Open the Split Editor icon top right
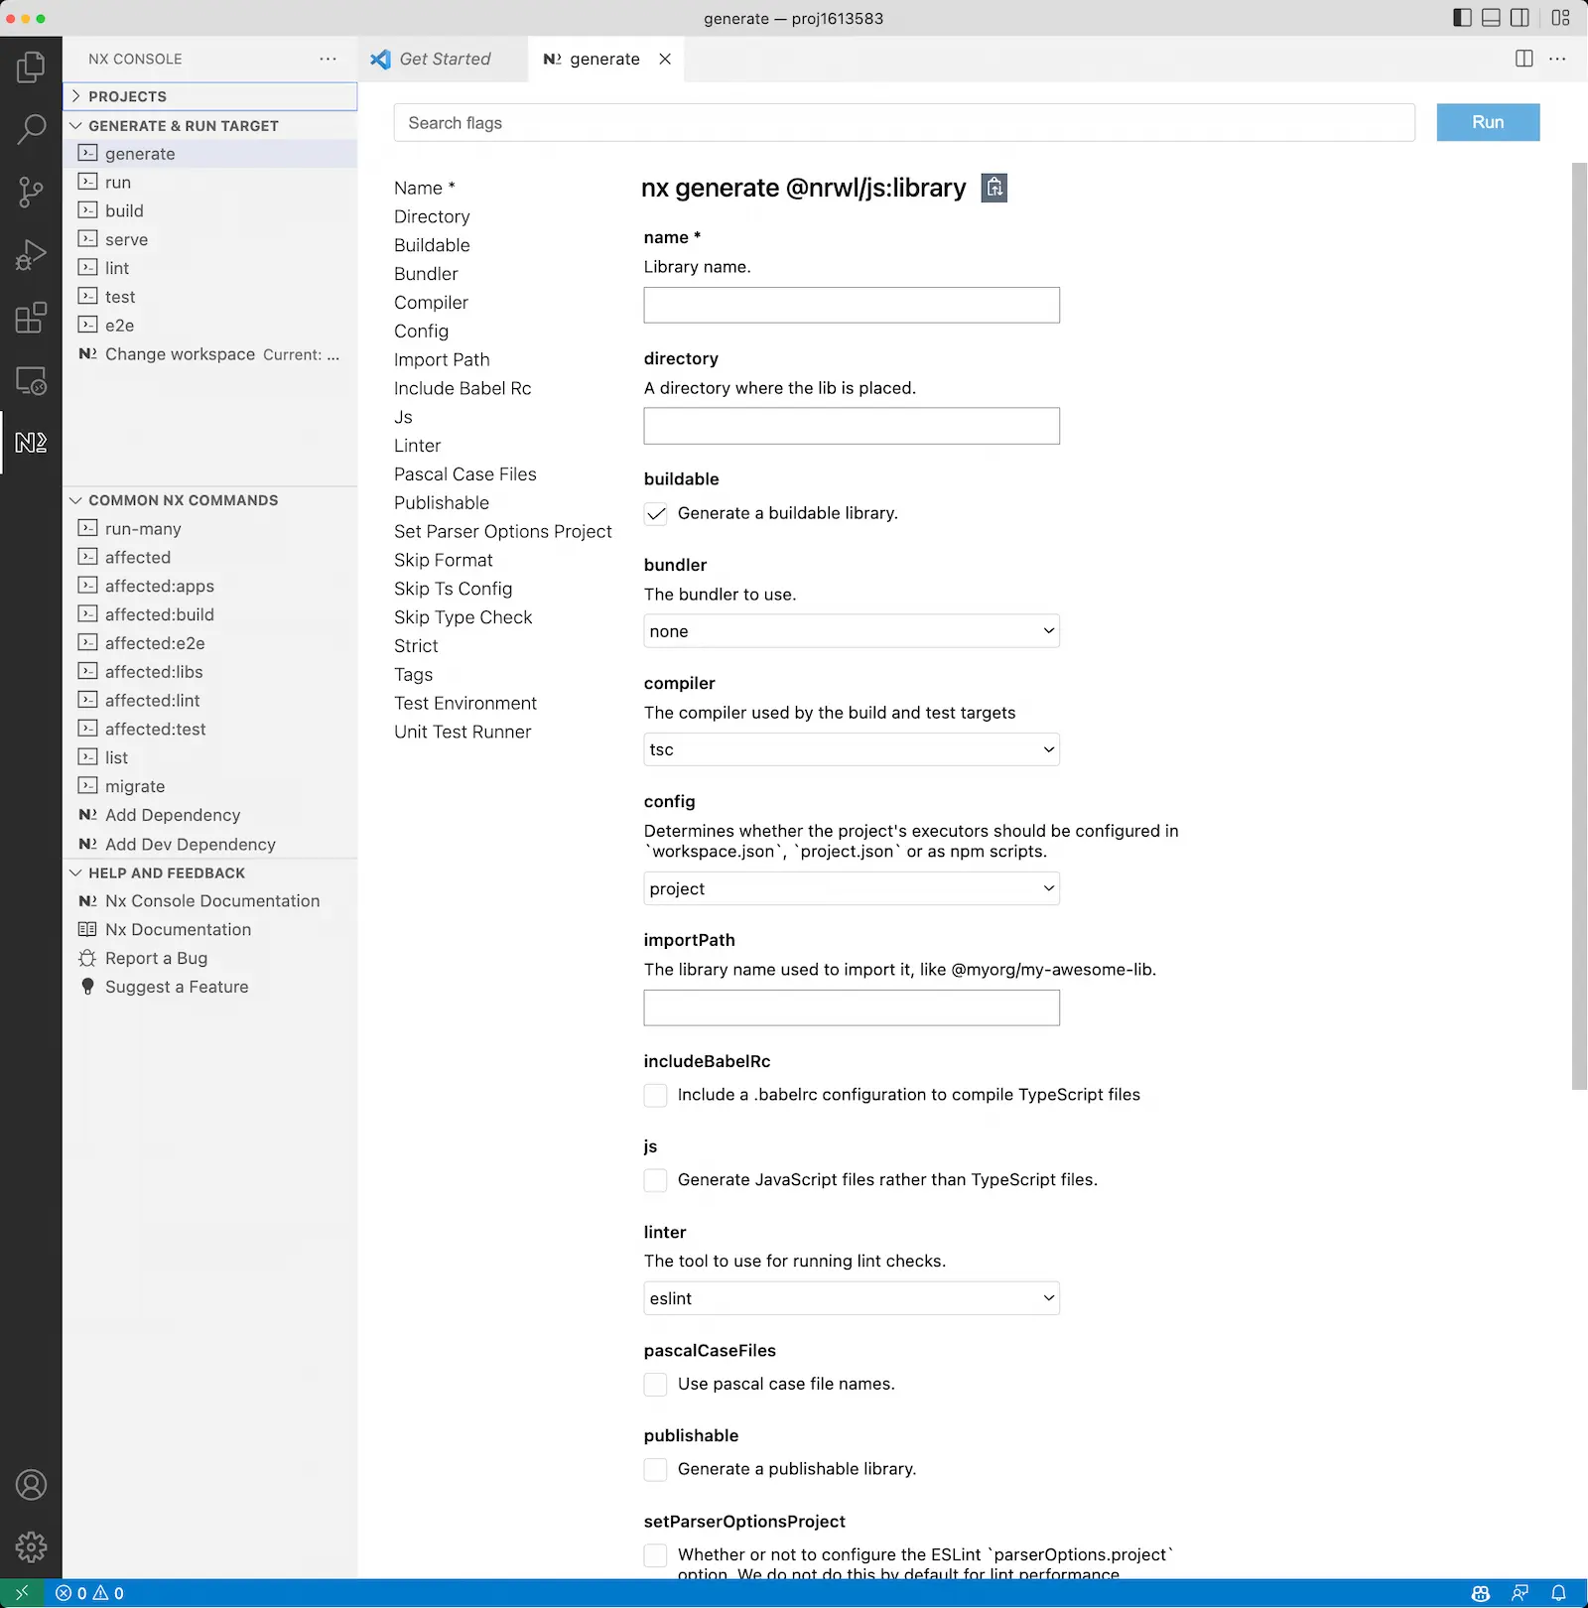 click(x=1523, y=59)
